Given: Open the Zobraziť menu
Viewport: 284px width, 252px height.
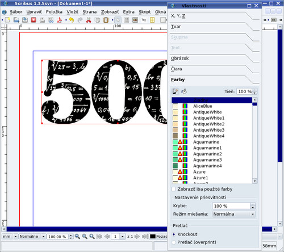Looking at the screenshot, I should (110, 12).
